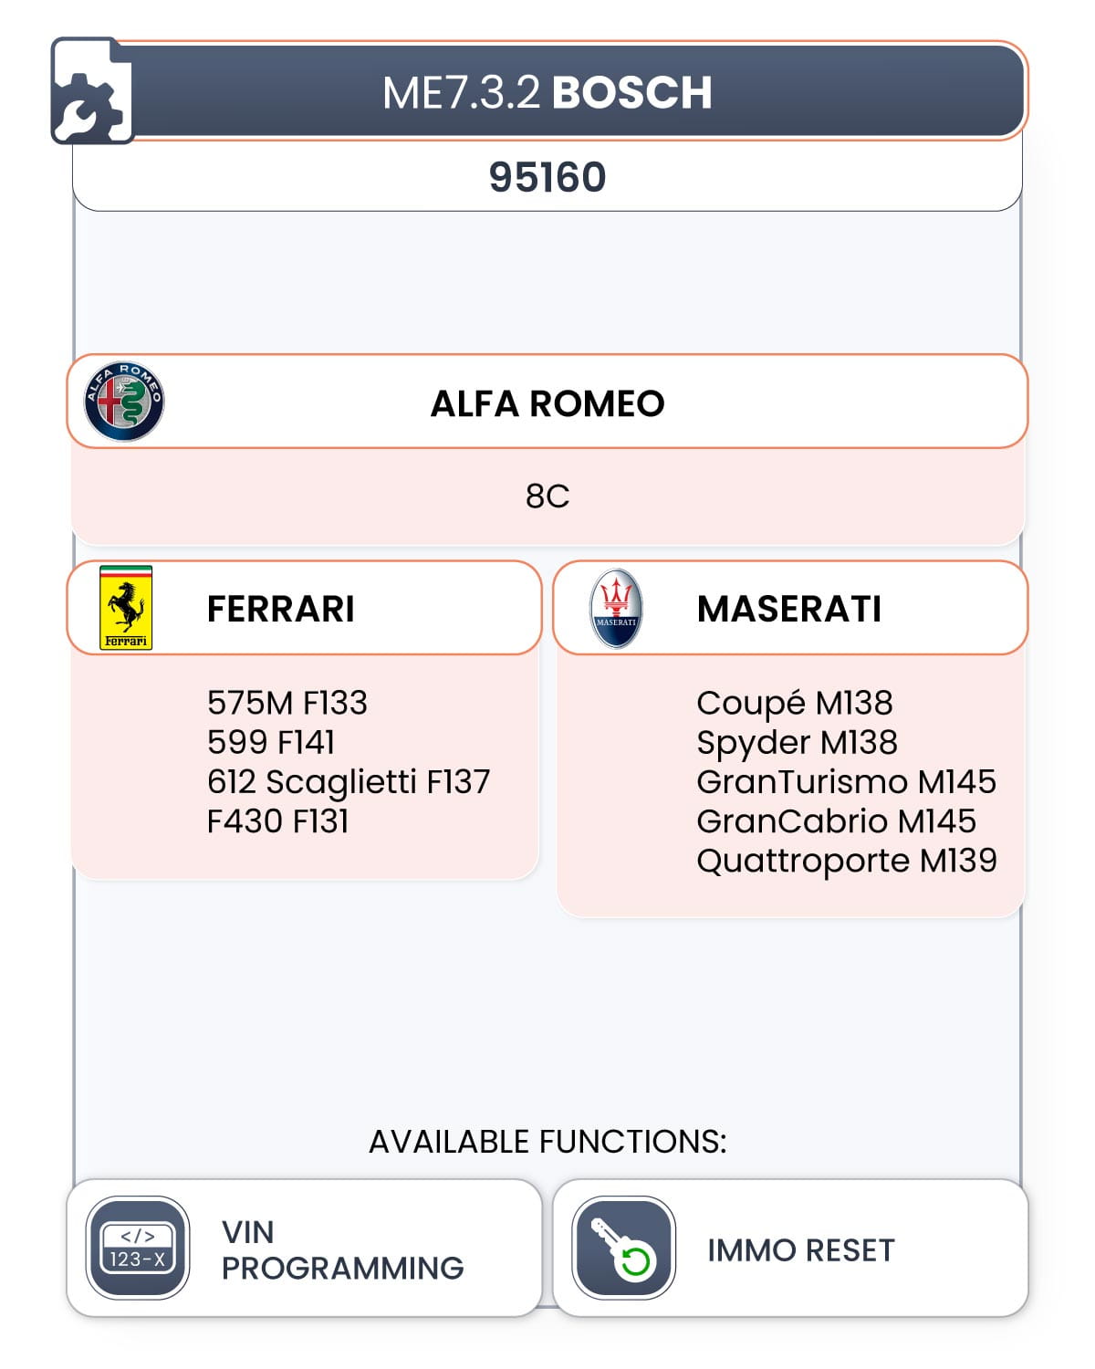Image resolution: width=1095 pixels, height=1369 pixels.
Task: Click the Maserati trident logo
Action: [x=616, y=608]
